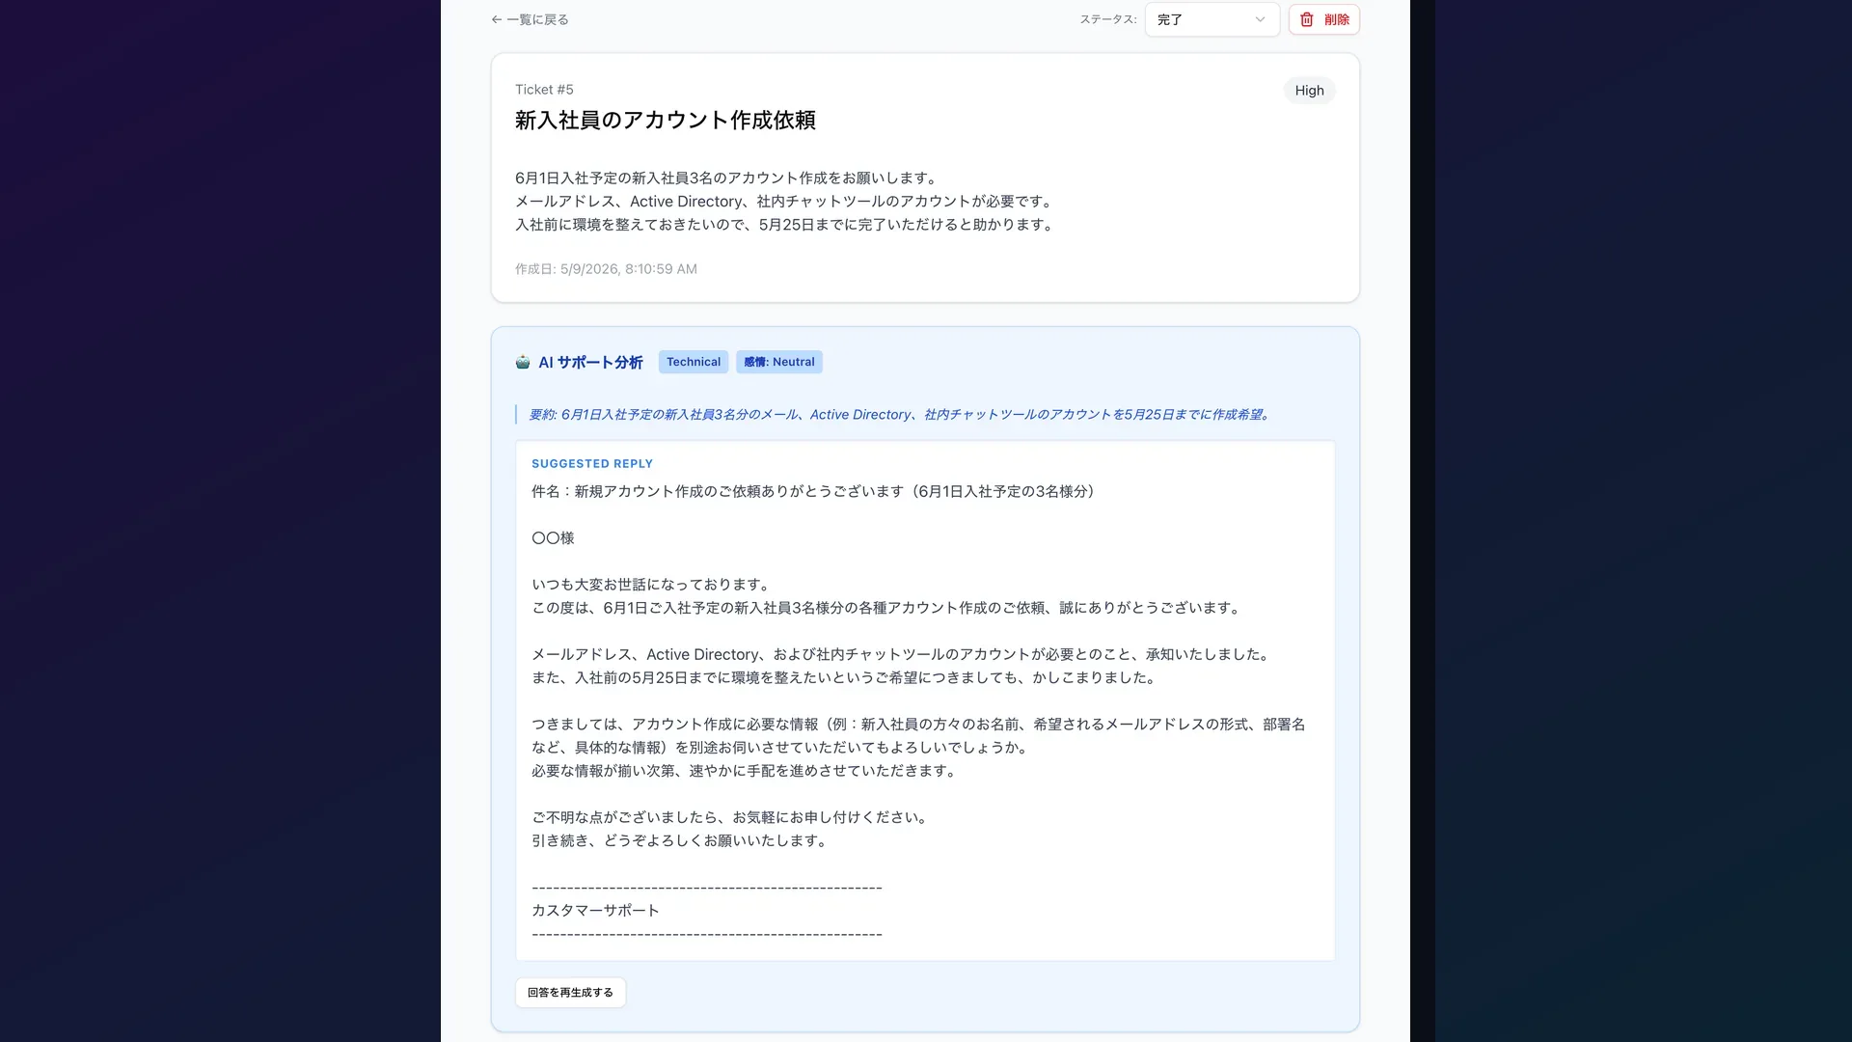The width and height of the screenshot is (1852, 1042).
Task: Click the SUGGESTED REPLY label
Action: 592,464
